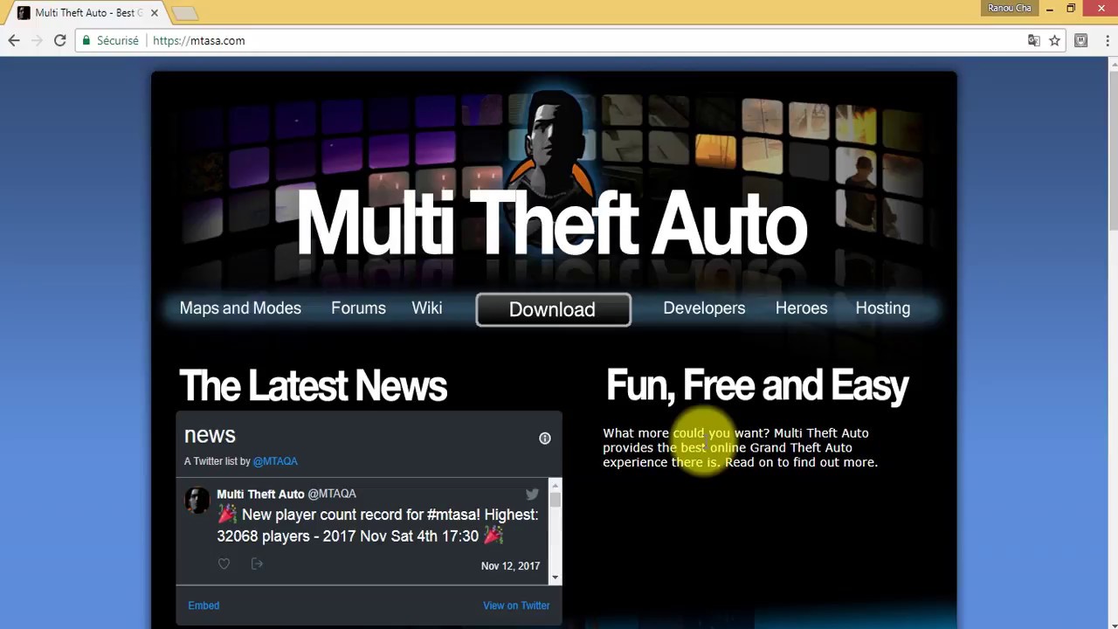Bookmark the page with the star icon
Screen dimensions: 1118x629
pyautogui.click(x=1054, y=40)
